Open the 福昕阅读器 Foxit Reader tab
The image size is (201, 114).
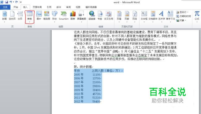[91, 7]
